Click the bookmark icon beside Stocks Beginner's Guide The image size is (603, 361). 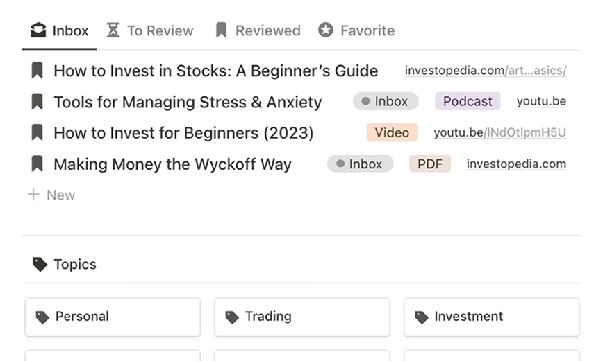click(x=37, y=71)
